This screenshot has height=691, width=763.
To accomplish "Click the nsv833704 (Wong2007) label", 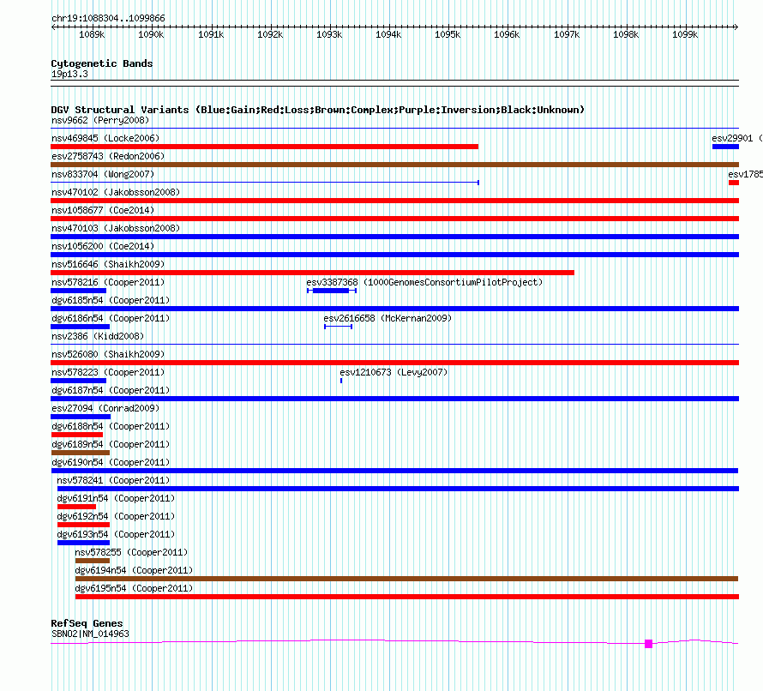I will (103, 174).
